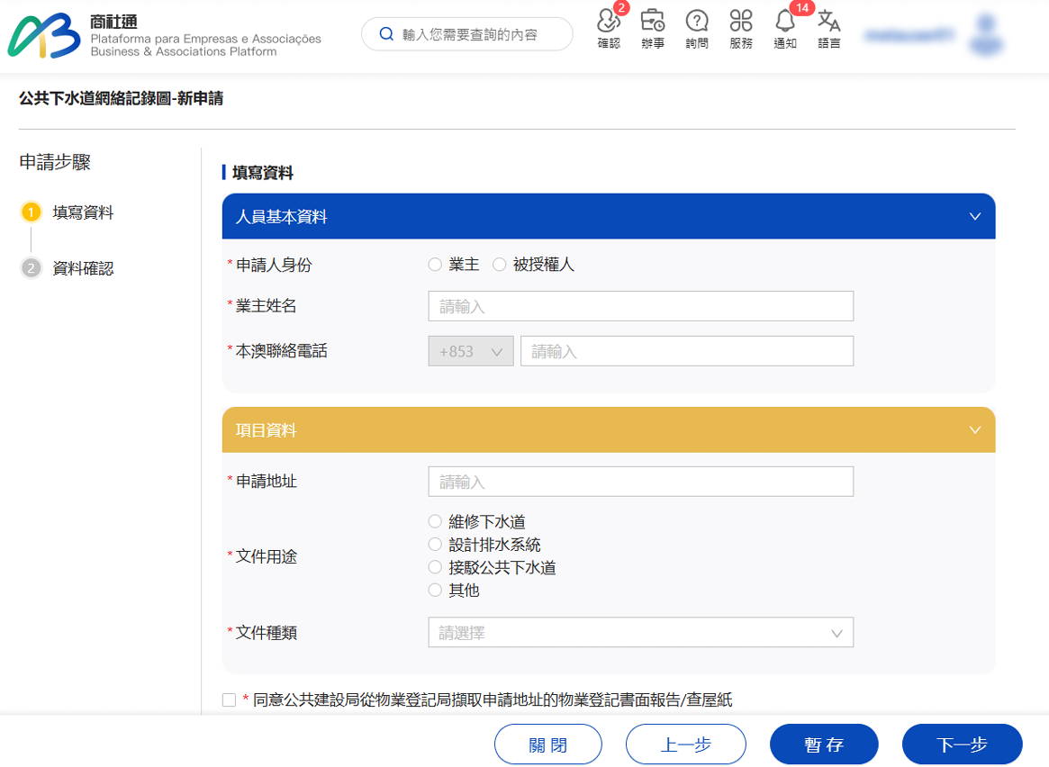Open the 服務 grid icon
Screen dimensions: 1049x767
(x=741, y=23)
